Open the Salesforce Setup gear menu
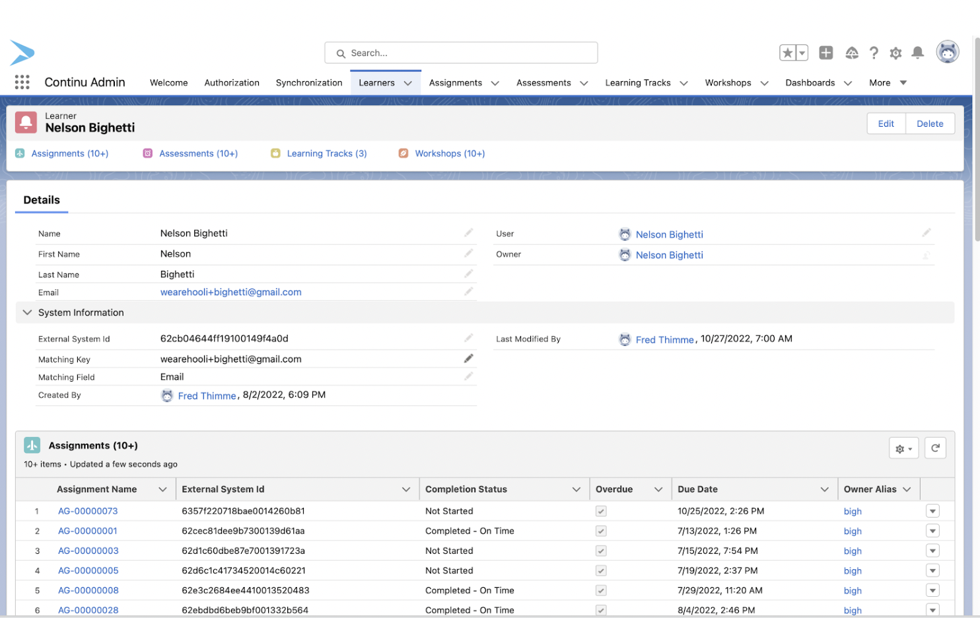 (x=895, y=52)
